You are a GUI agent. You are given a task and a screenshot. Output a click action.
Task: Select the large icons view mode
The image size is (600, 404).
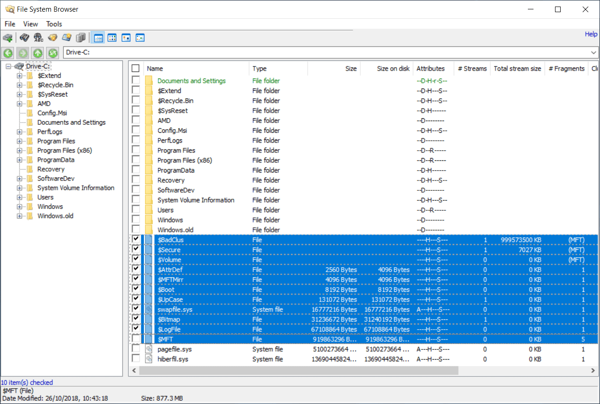pos(112,37)
